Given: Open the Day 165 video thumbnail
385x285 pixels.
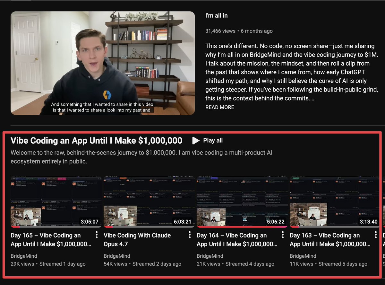Looking at the screenshot, I should tap(56, 202).
